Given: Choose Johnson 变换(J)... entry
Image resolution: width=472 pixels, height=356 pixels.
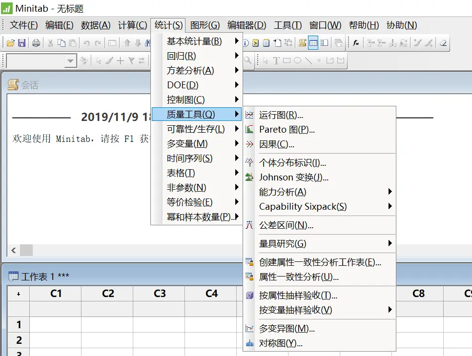Looking at the screenshot, I should 319,178.
